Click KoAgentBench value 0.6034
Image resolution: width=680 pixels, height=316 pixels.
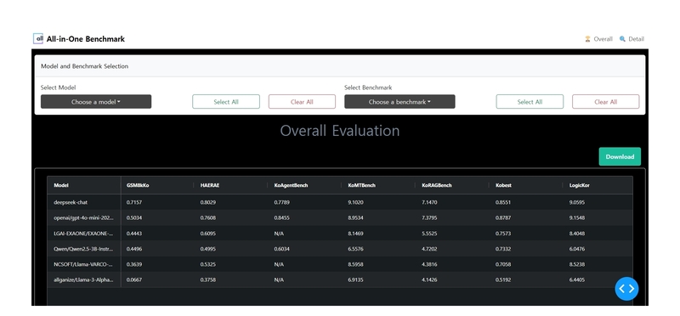[281, 249]
